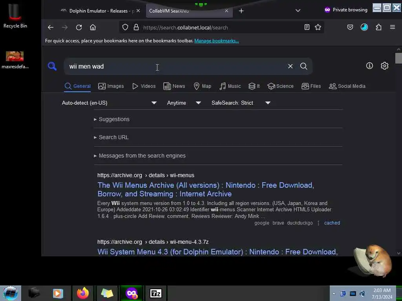Select the General search category
Screen dimensions: 402x301
coord(77,86)
